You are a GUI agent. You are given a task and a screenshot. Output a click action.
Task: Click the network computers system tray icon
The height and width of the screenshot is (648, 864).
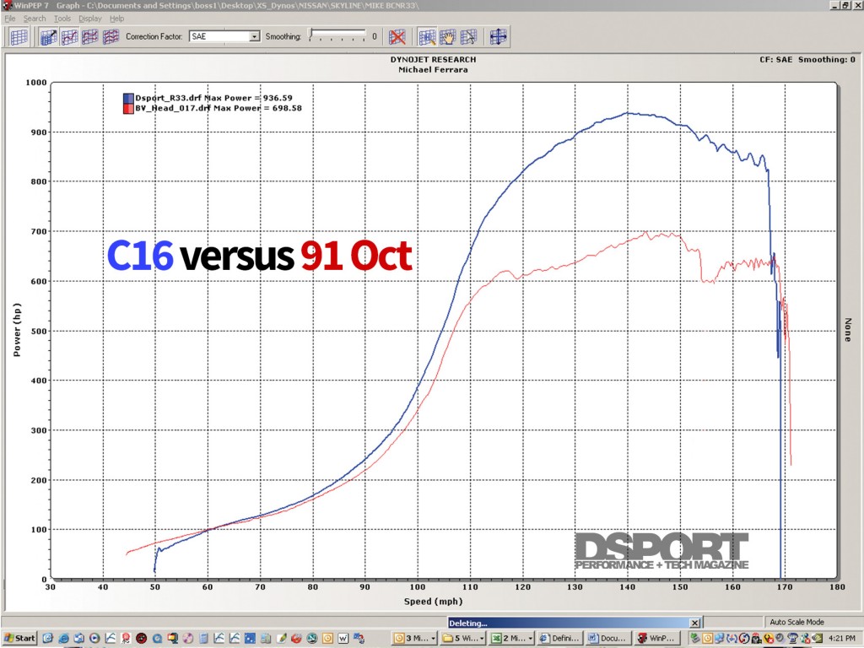pyautogui.click(x=720, y=638)
